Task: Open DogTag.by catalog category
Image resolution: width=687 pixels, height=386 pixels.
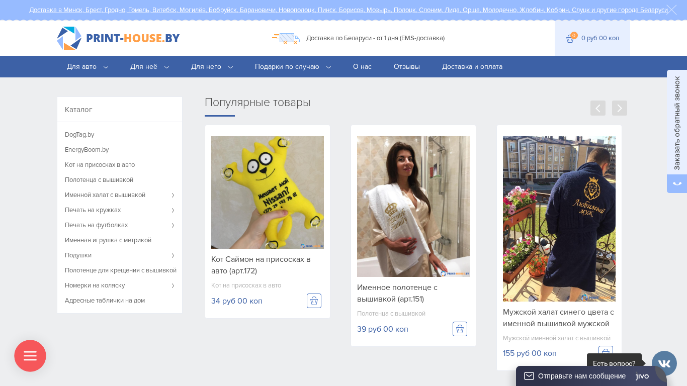Action: [x=79, y=135]
